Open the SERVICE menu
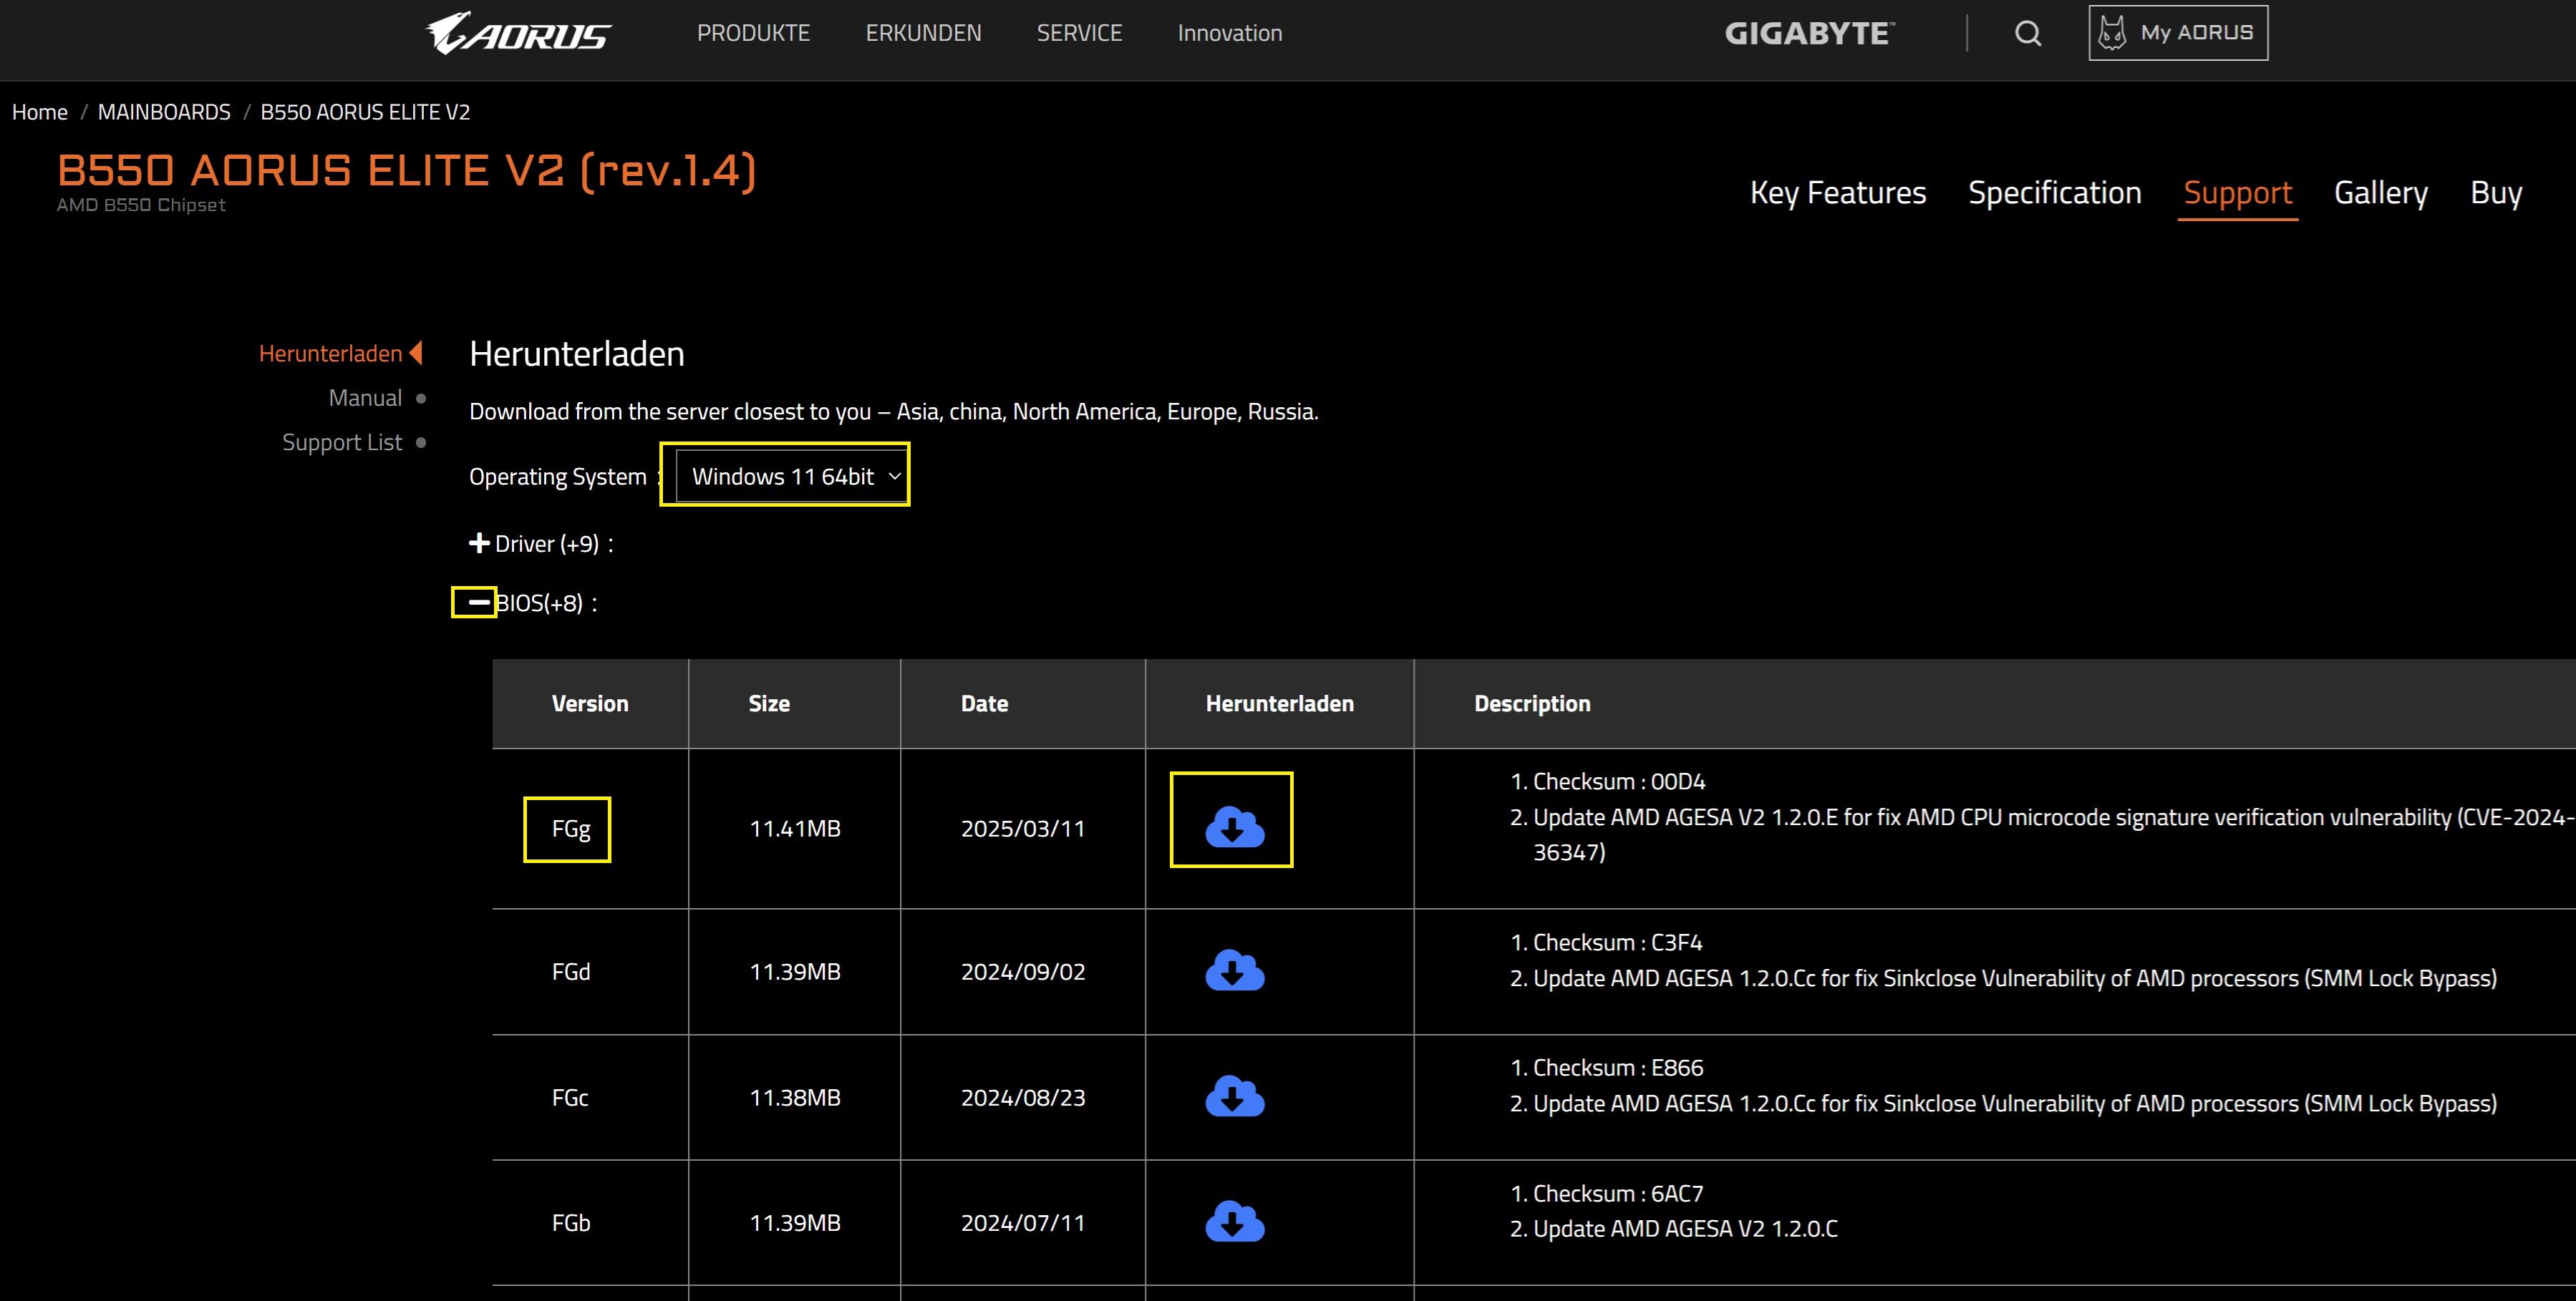 click(x=1079, y=33)
